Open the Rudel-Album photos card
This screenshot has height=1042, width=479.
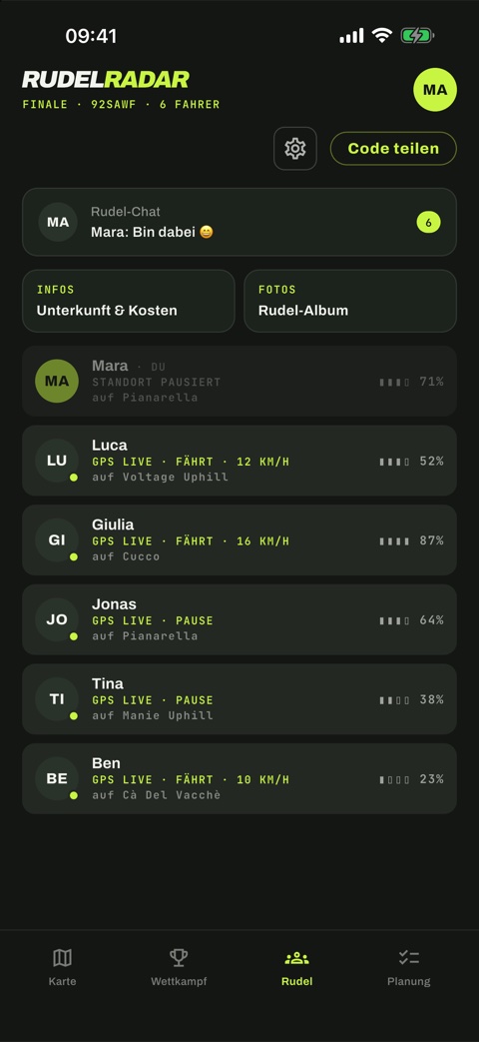point(350,301)
